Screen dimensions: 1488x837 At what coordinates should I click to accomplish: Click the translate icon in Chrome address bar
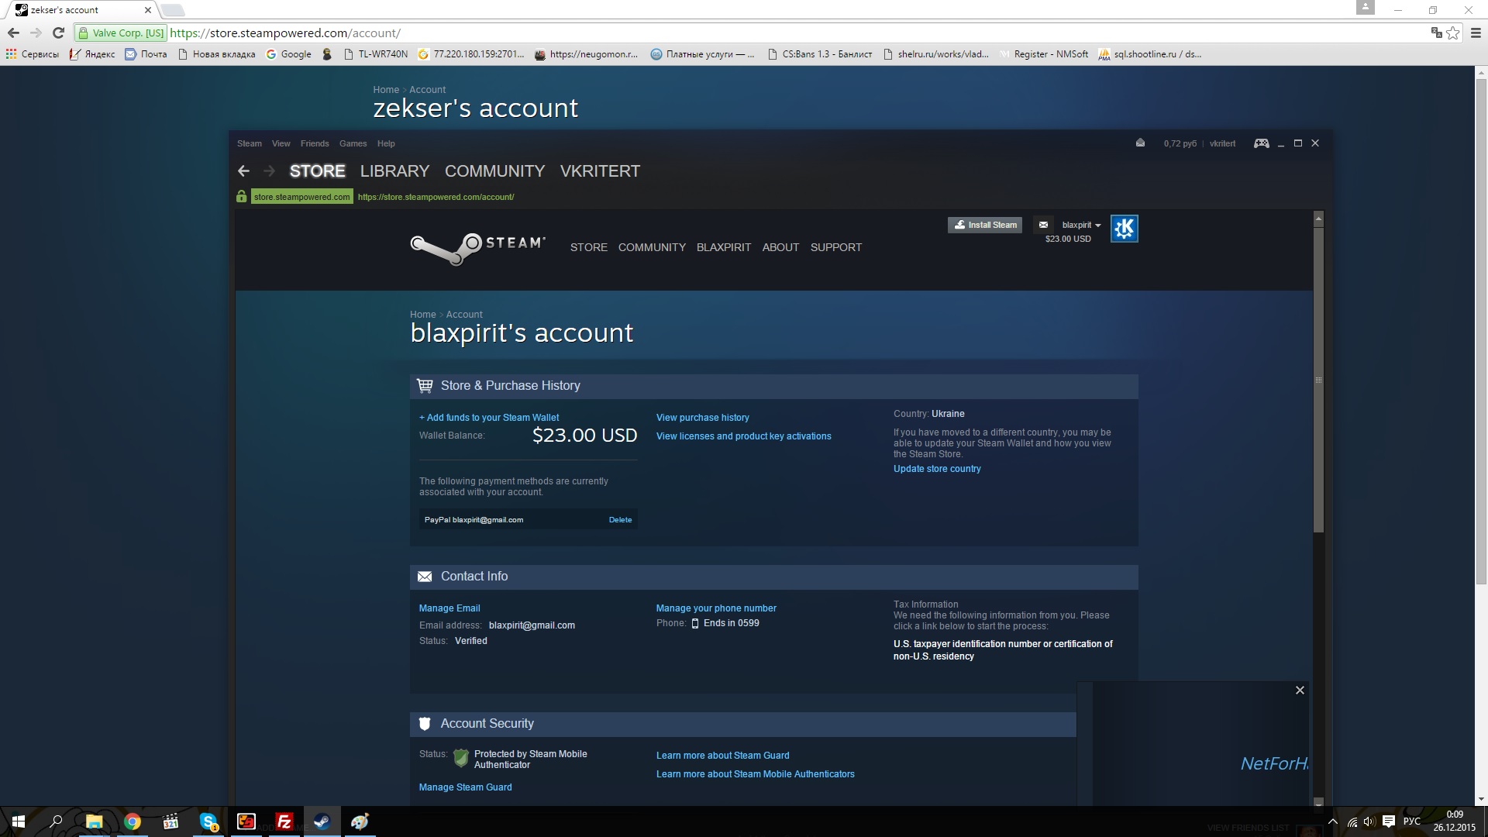1436,33
